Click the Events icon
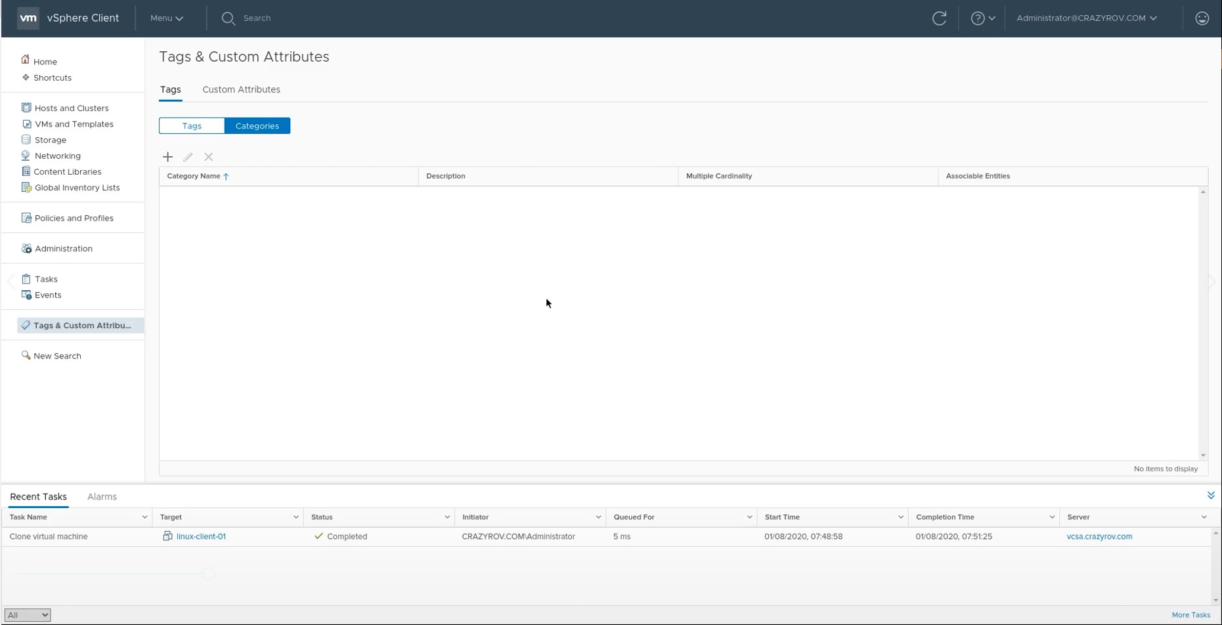 (26, 295)
